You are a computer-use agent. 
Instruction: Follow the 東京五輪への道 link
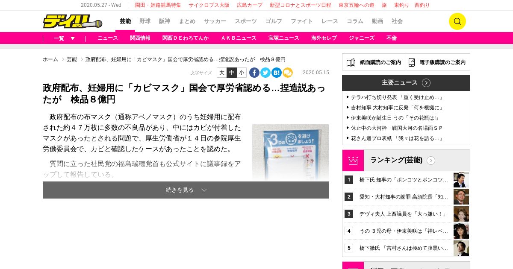[x=357, y=5]
